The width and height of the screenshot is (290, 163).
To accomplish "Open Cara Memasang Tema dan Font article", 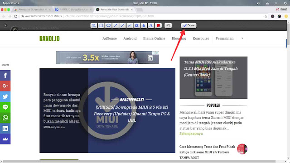I will point(207,152).
